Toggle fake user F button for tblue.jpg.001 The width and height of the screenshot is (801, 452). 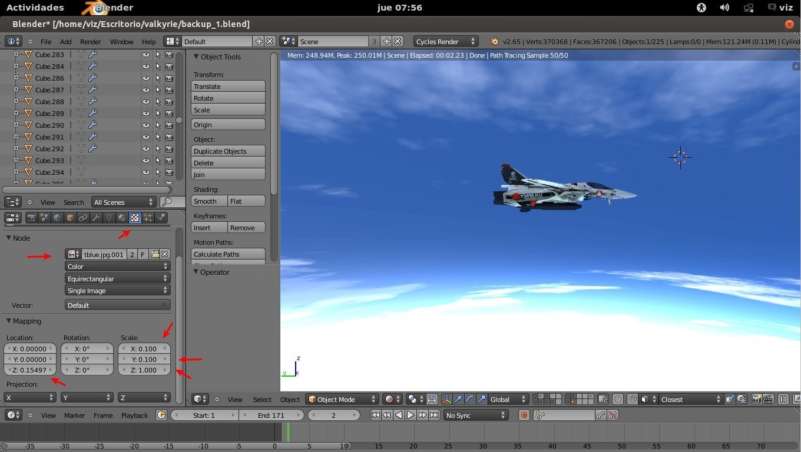tap(143, 254)
